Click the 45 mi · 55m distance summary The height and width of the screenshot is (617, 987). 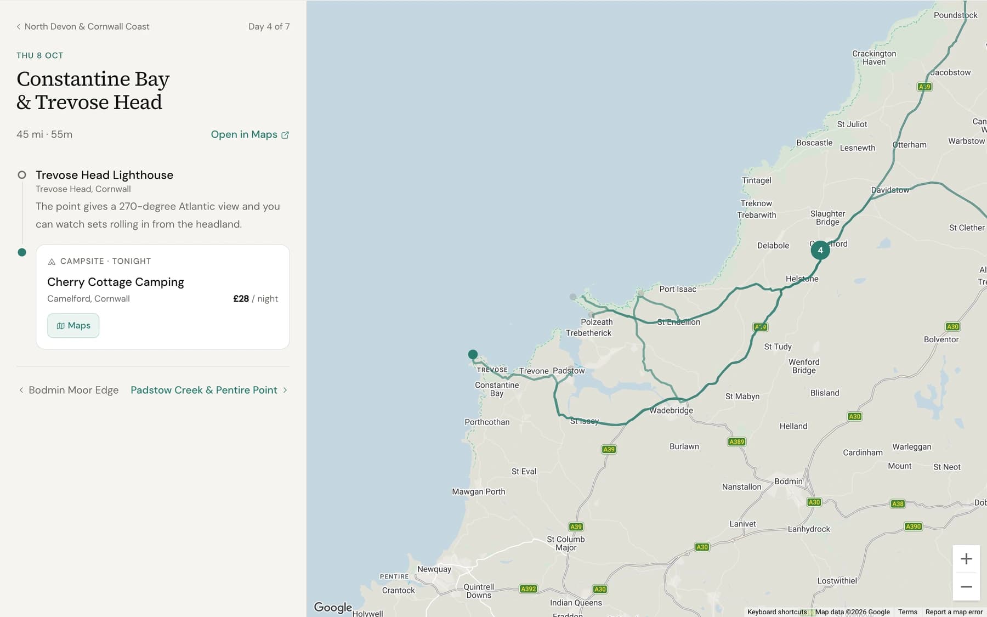tap(44, 134)
